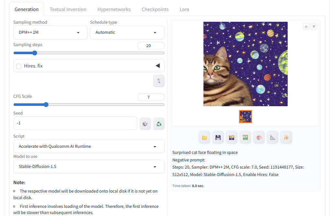The width and height of the screenshot is (334, 216).
Task: Upscale image using the sparkle icon
Action: coord(286,138)
